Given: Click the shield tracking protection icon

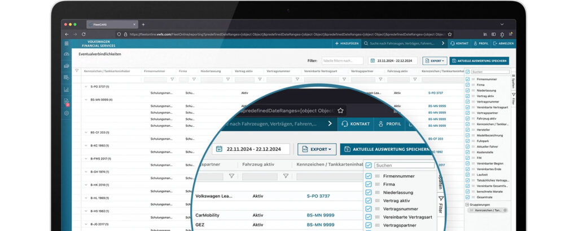Looking at the screenshot, I should click(x=119, y=34).
